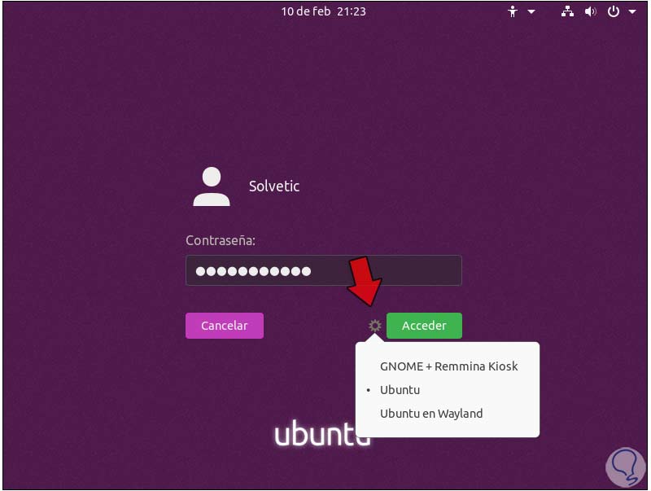
Task: Expand the accessibility dropdown arrow
Action: click(531, 12)
